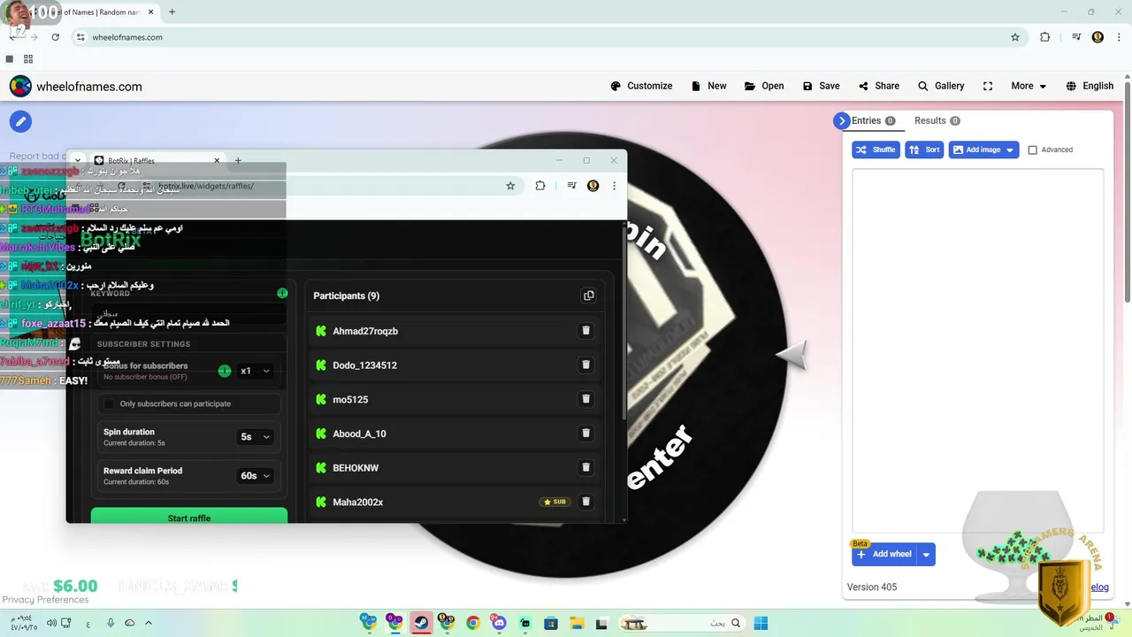Image resolution: width=1132 pixels, height=637 pixels.
Task: Change Reward claim Period 60s dropdown
Action: tap(255, 476)
